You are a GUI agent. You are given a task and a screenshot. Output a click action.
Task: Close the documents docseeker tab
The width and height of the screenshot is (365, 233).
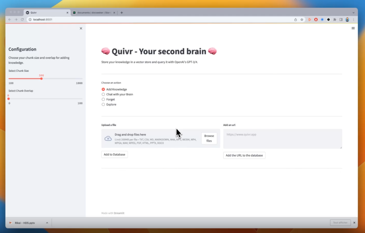coord(114,13)
